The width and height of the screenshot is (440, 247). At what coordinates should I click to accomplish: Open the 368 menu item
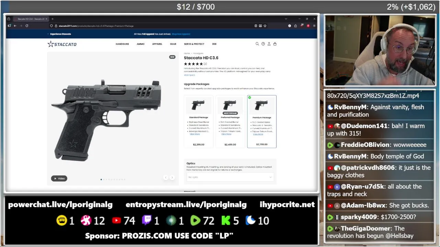214,44
